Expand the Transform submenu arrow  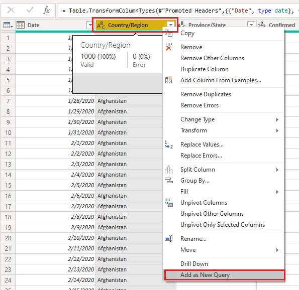[277, 130]
